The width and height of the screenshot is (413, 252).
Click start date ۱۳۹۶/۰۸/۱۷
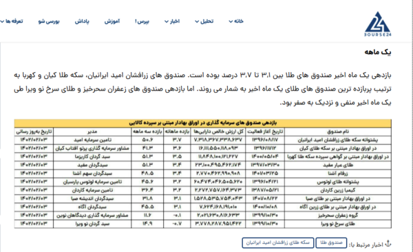tap(265, 140)
